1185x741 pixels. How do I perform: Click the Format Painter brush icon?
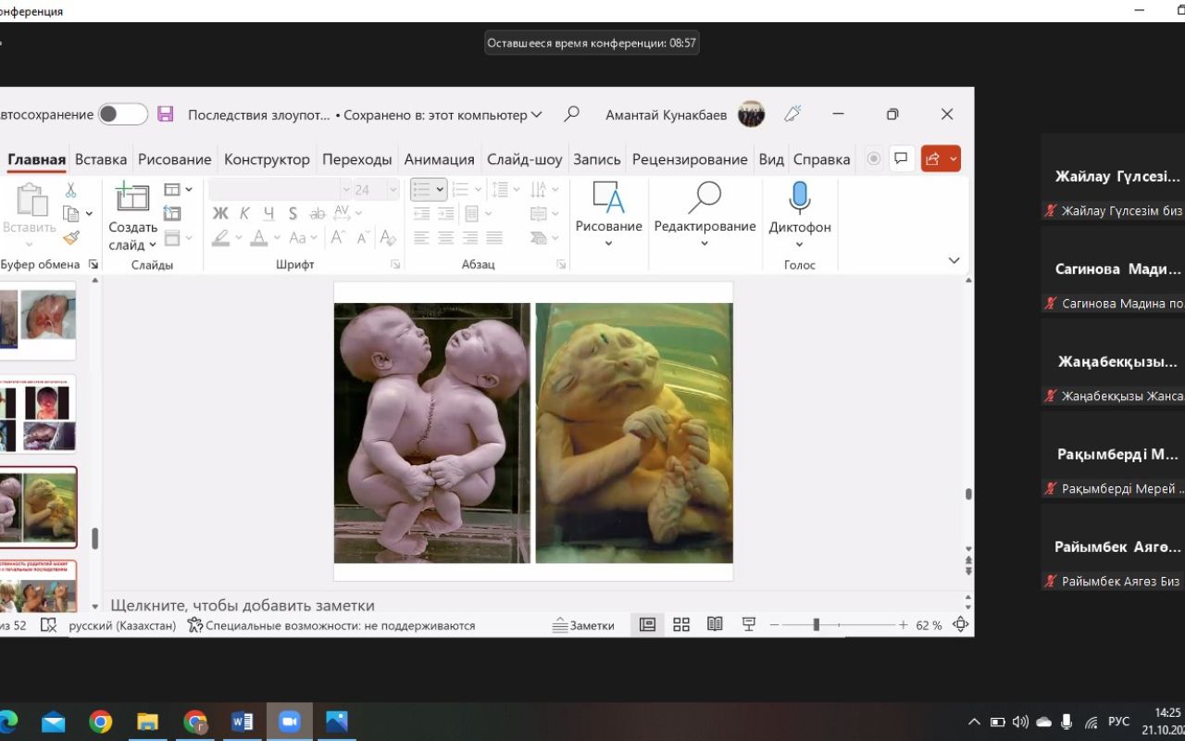(71, 238)
